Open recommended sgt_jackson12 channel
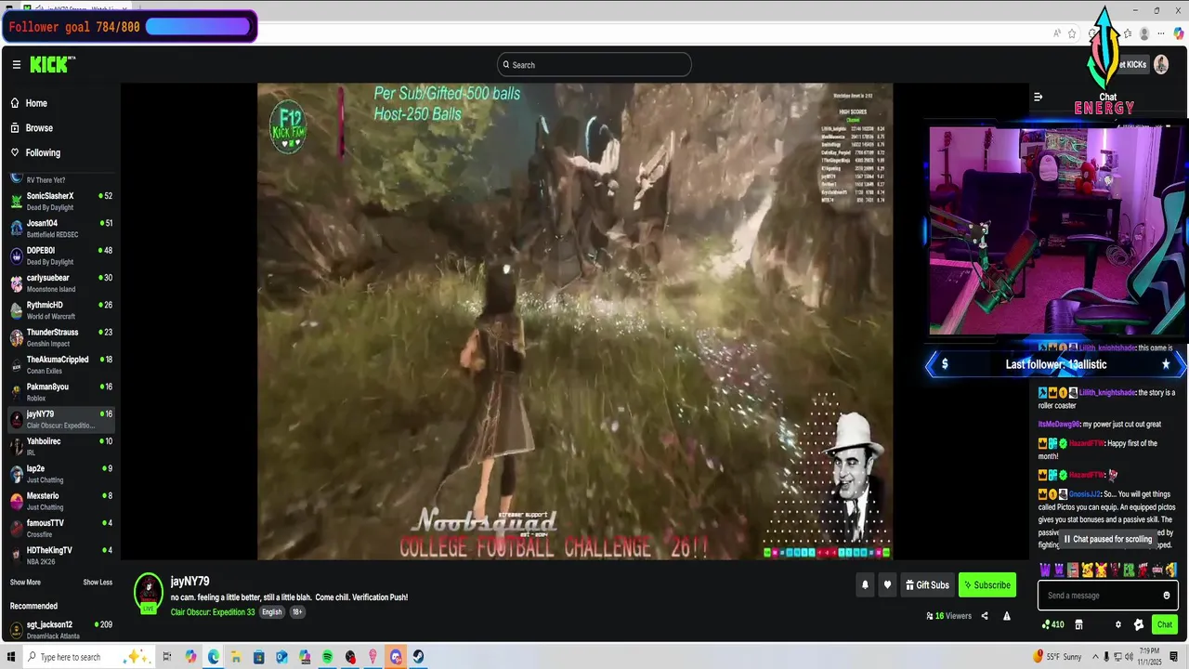The width and height of the screenshot is (1189, 669). pos(61,630)
